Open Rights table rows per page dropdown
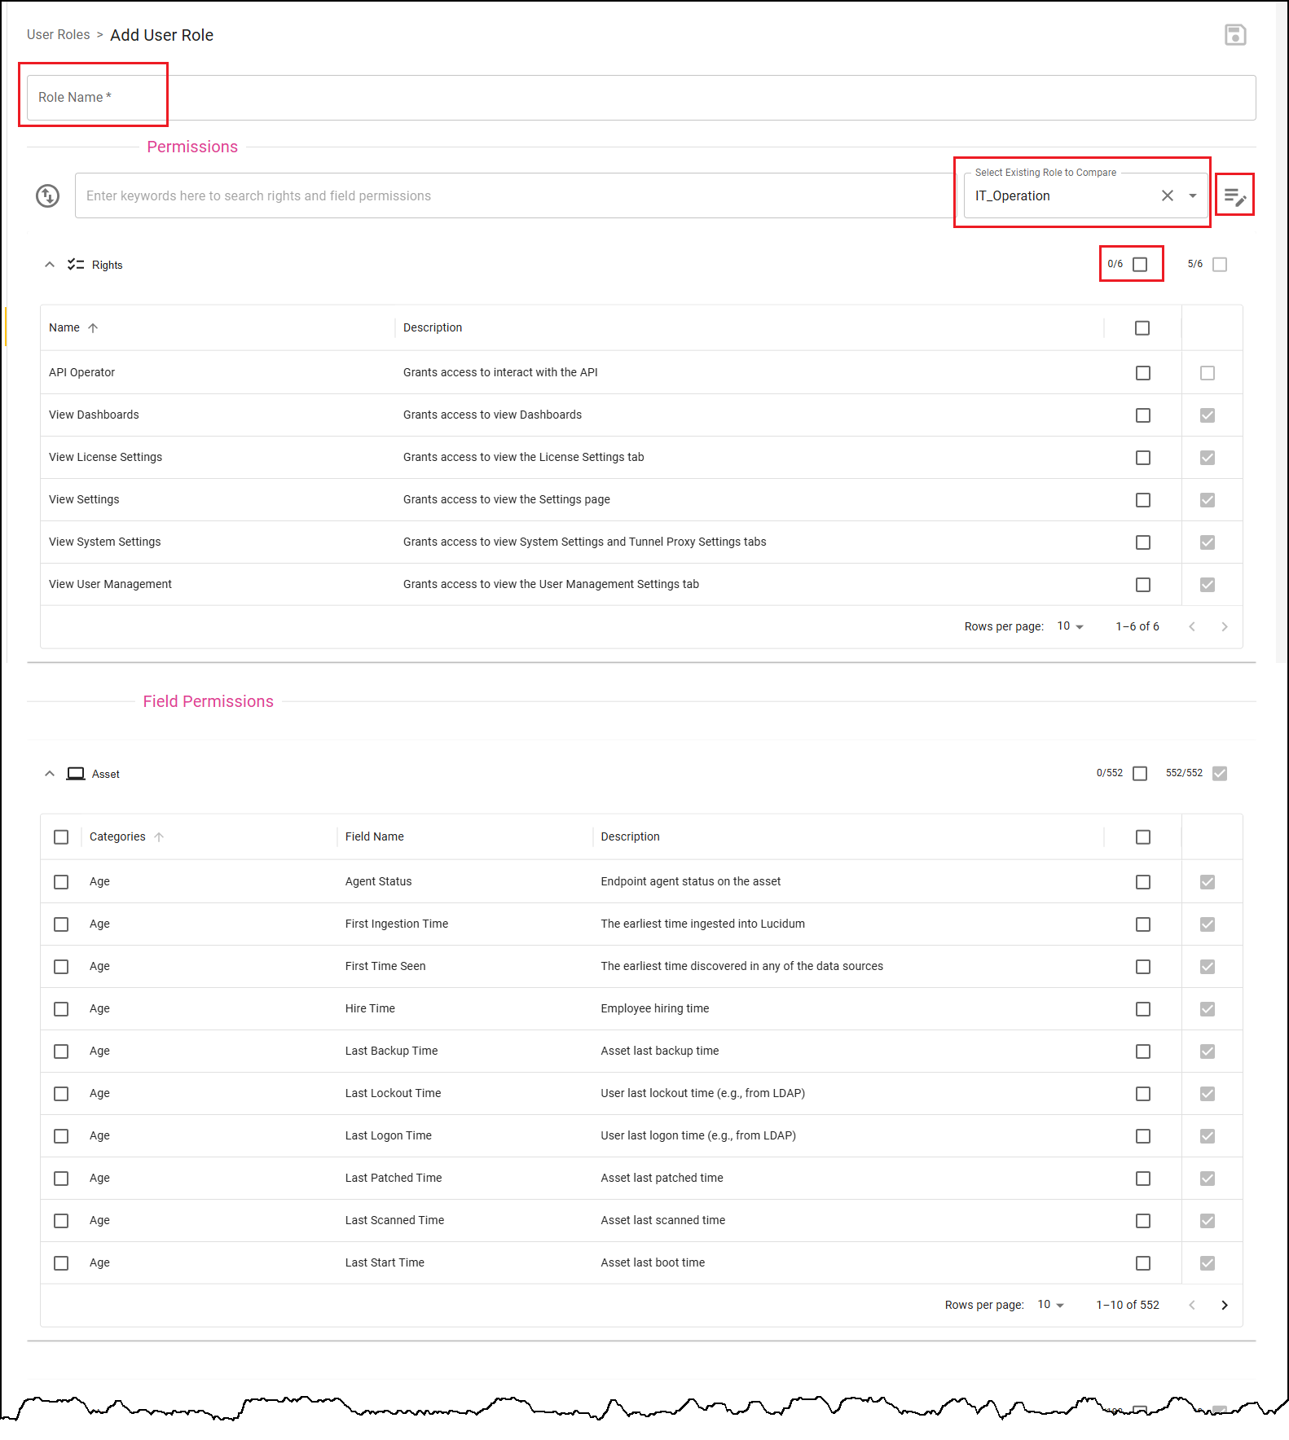 tap(1071, 626)
